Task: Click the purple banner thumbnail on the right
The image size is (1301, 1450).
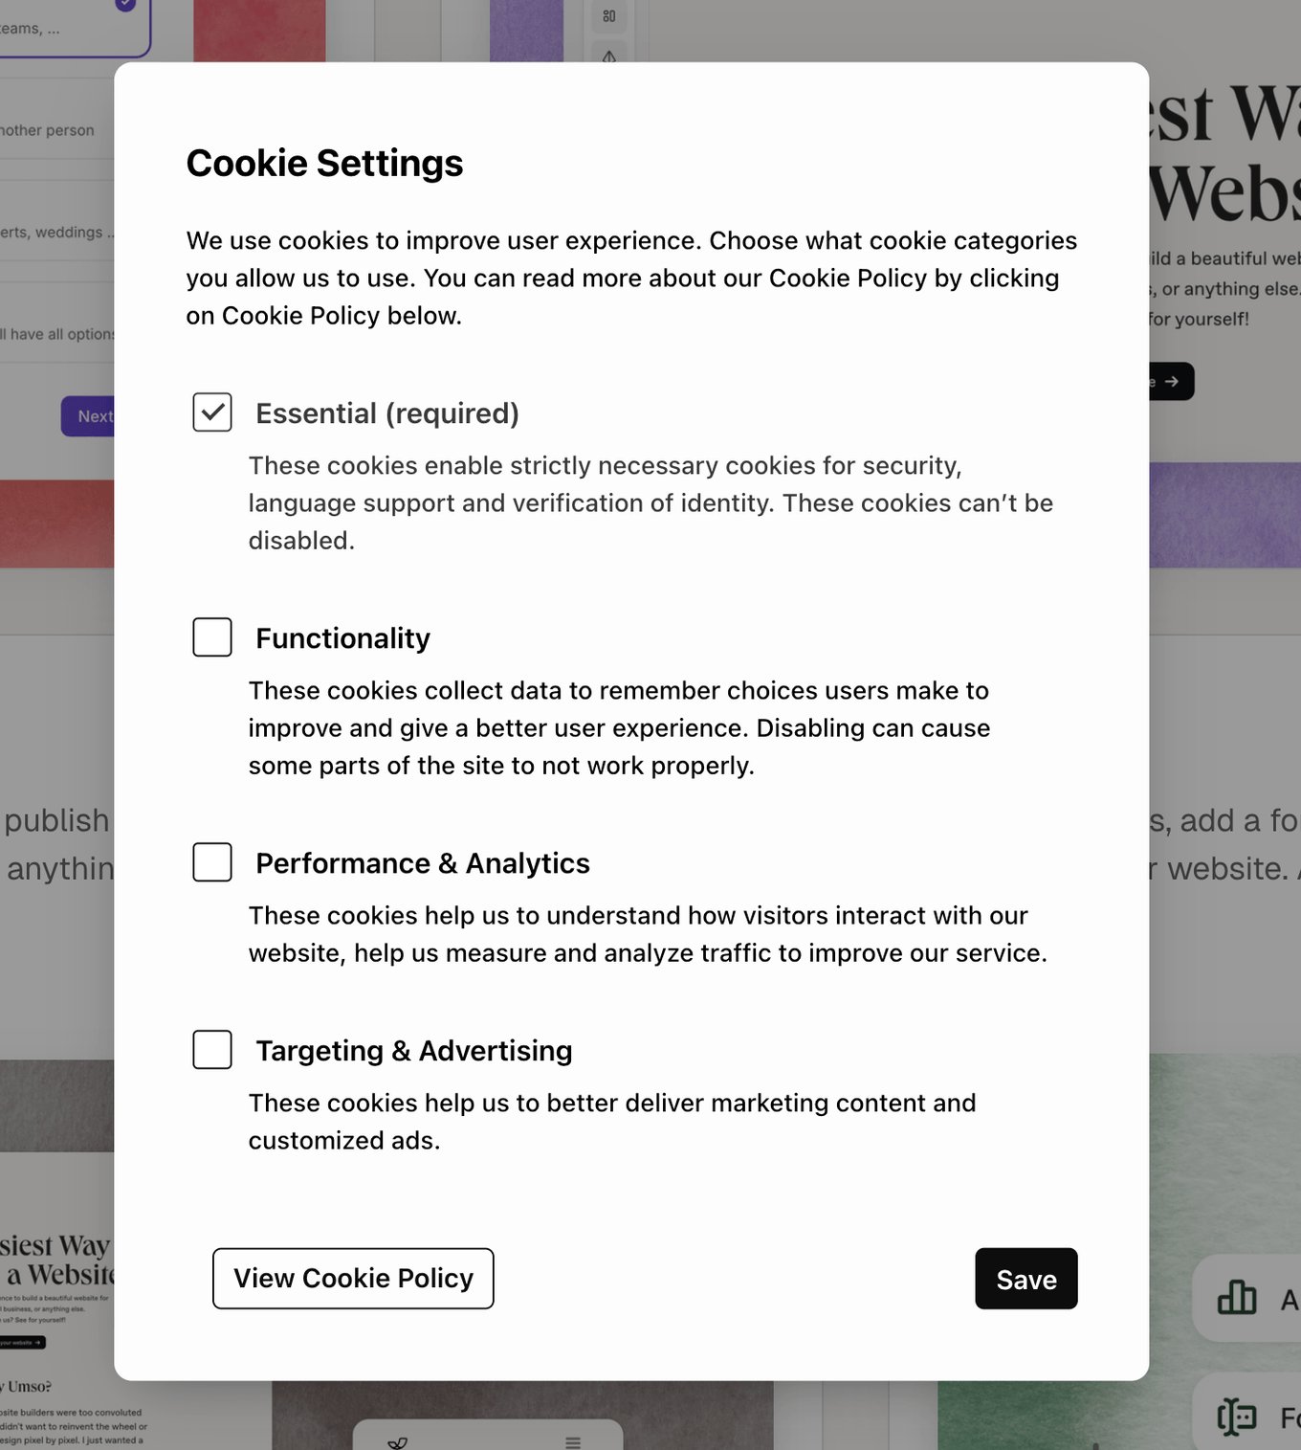Action: pyautogui.click(x=1224, y=515)
